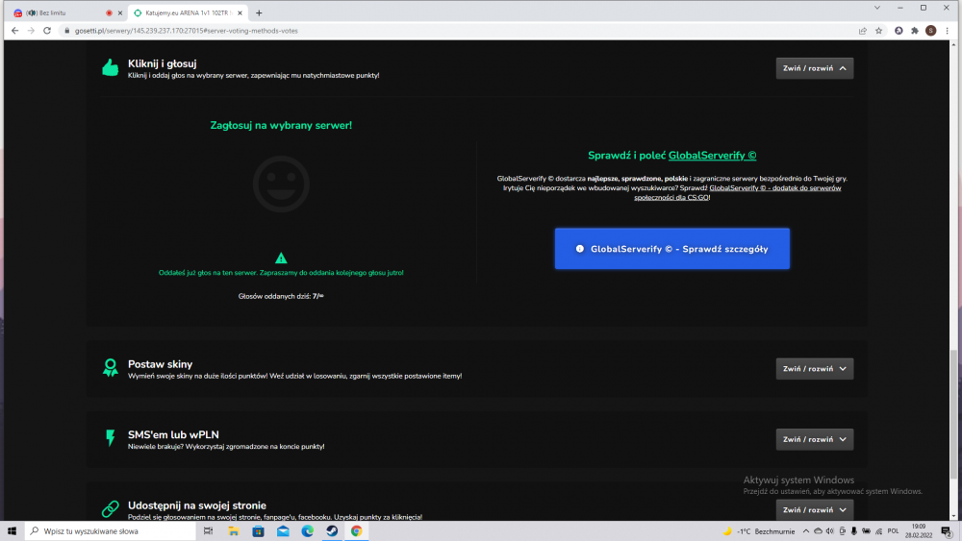Expand the Postaw skiny section
Image resolution: width=962 pixels, height=541 pixels.
click(814, 369)
